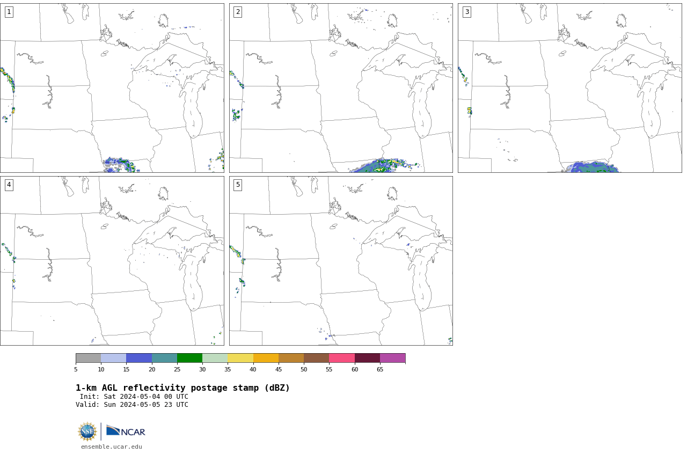687x453 pixels.
Task: Click the brown 50-55 dBZ swatch
Action: 316,358
